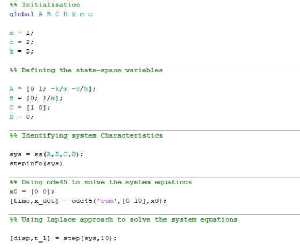Viewport: 300px width, 250px height.
Task: Click '%% Using ode45 to solve' comment
Action: click(101, 183)
